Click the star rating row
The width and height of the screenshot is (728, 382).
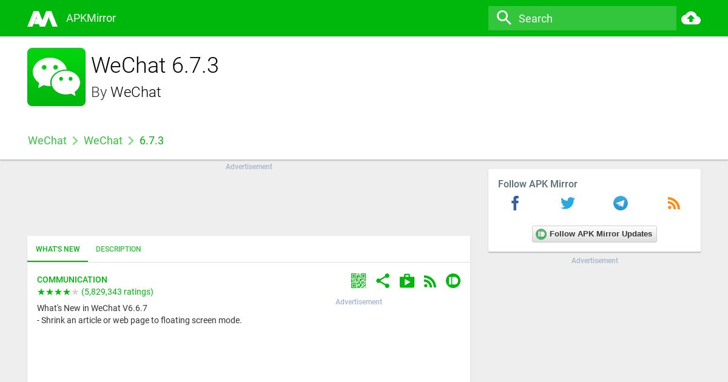click(x=58, y=292)
